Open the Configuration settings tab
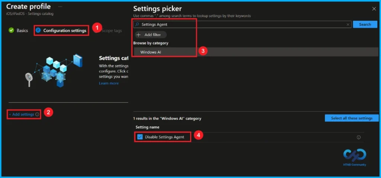 click(x=65, y=30)
